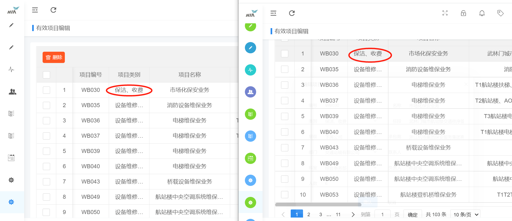
Task: Click the 确定 confirm button
Action: [412, 215]
